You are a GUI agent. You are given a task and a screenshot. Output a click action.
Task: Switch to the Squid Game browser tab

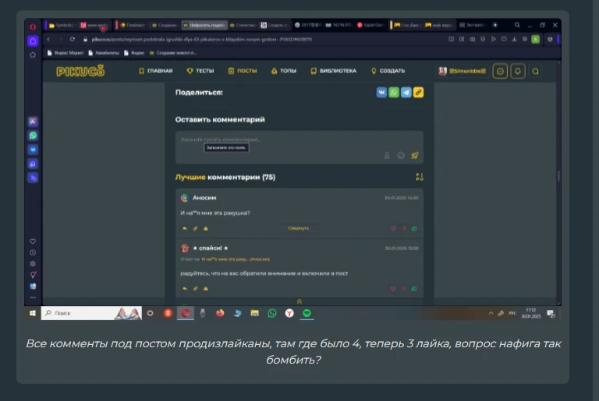coord(370,25)
